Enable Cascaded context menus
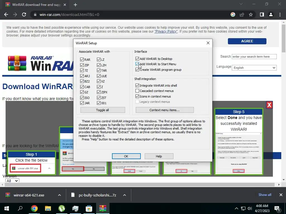The image size is (286, 214). 137,91
